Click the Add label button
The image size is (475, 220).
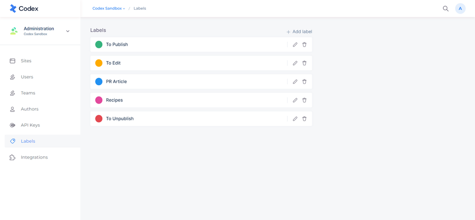pos(299,32)
